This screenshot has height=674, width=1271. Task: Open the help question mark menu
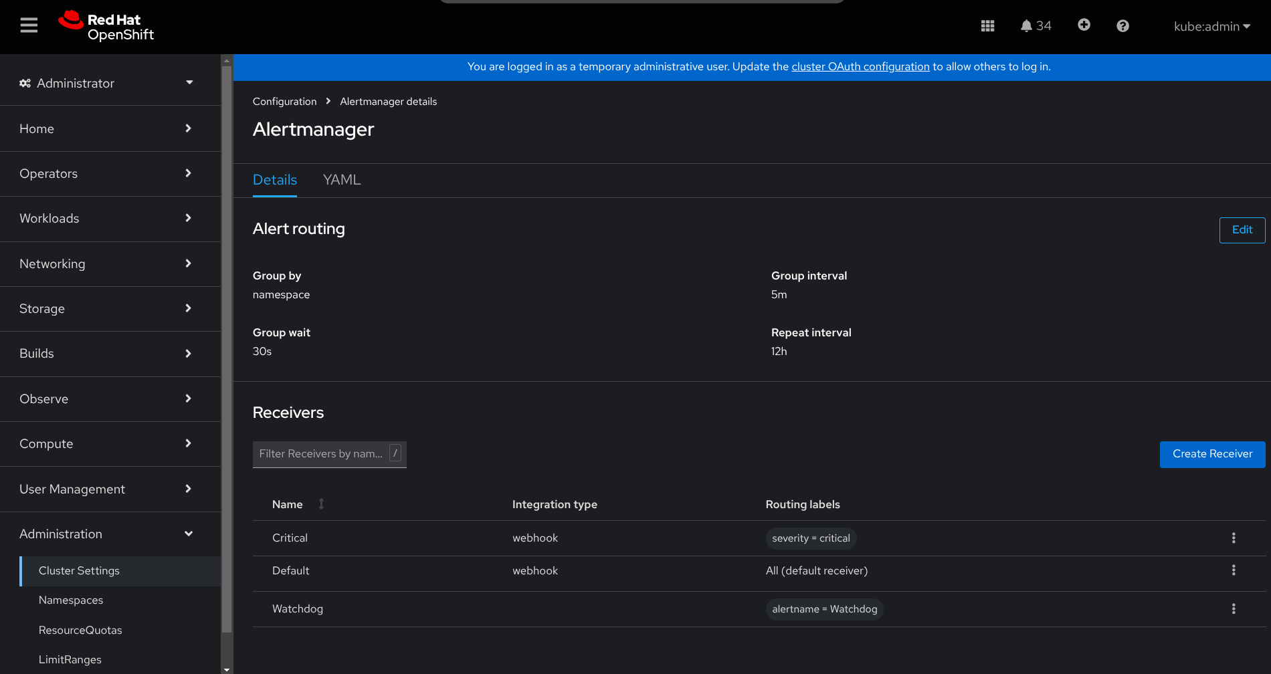tap(1122, 26)
